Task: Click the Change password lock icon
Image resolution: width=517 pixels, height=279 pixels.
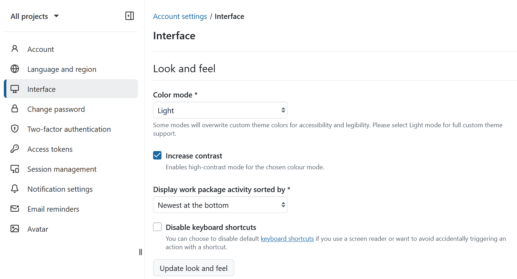Action: [x=14, y=109]
